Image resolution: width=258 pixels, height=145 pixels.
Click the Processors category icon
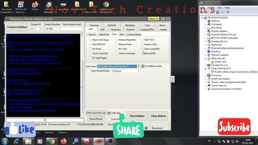click(x=209, y=75)
